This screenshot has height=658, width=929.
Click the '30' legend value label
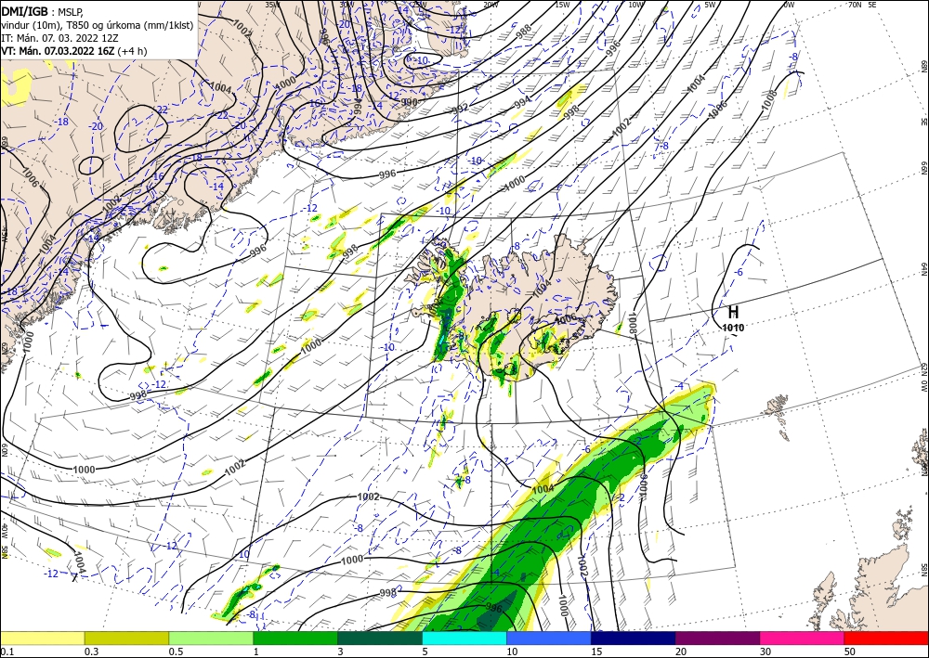(x=765, y=652)
